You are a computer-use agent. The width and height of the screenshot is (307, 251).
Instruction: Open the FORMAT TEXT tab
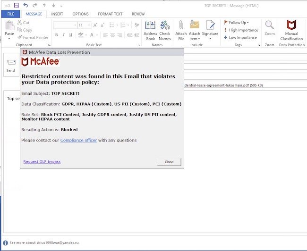[x=110, y=14]
